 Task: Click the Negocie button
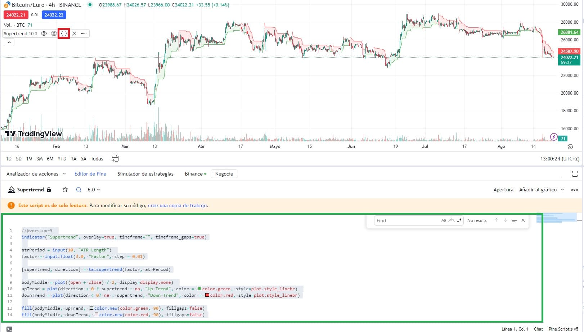coord(224,174)
